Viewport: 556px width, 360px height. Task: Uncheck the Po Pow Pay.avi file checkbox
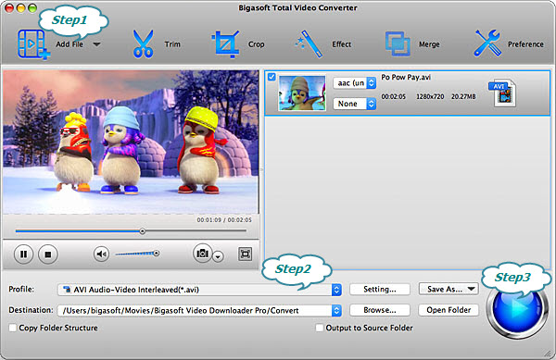point(272,77)
